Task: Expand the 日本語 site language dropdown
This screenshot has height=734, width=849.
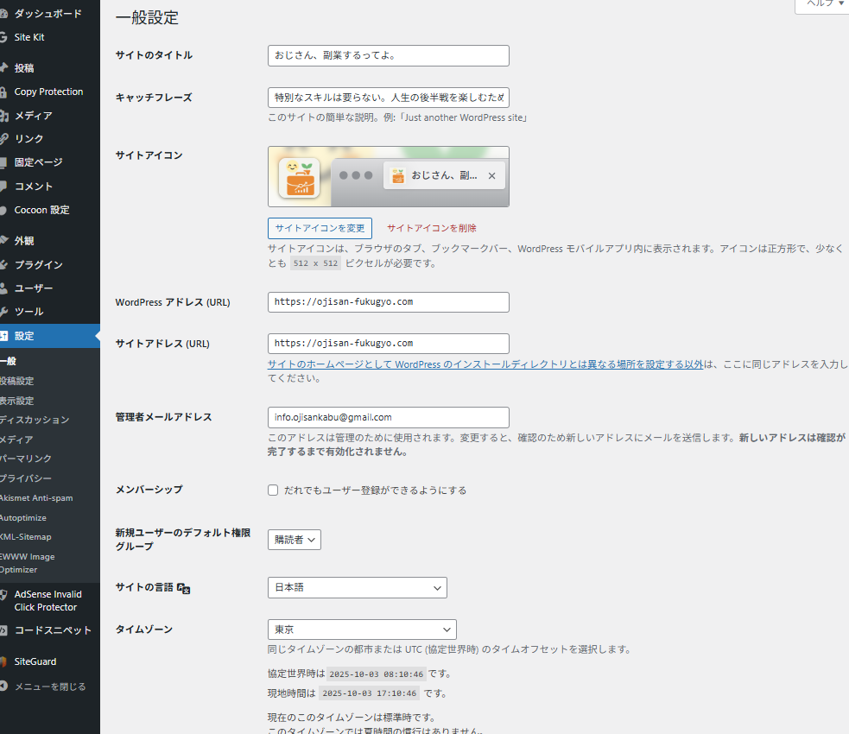Action: [357, 588]
